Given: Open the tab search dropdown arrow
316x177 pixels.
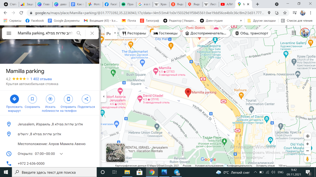Looking at the screenshot, I should coord(277,4).
